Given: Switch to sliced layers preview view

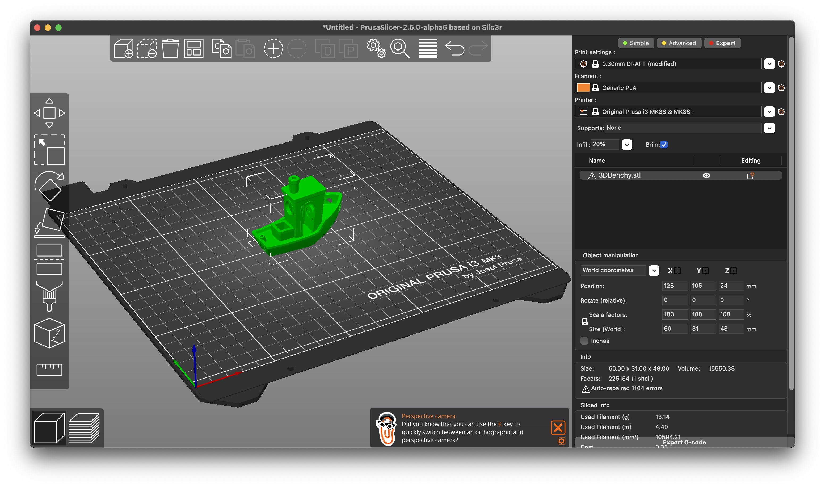Looking at the screenshot, I should (x=84, y=428).
